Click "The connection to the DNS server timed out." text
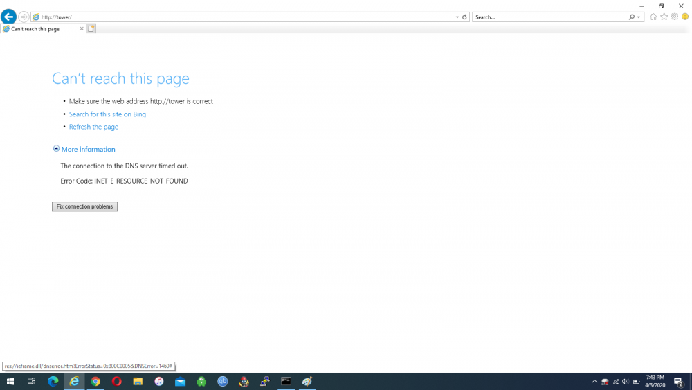Viewport: 692px width, 390px height. click(124, 166)
